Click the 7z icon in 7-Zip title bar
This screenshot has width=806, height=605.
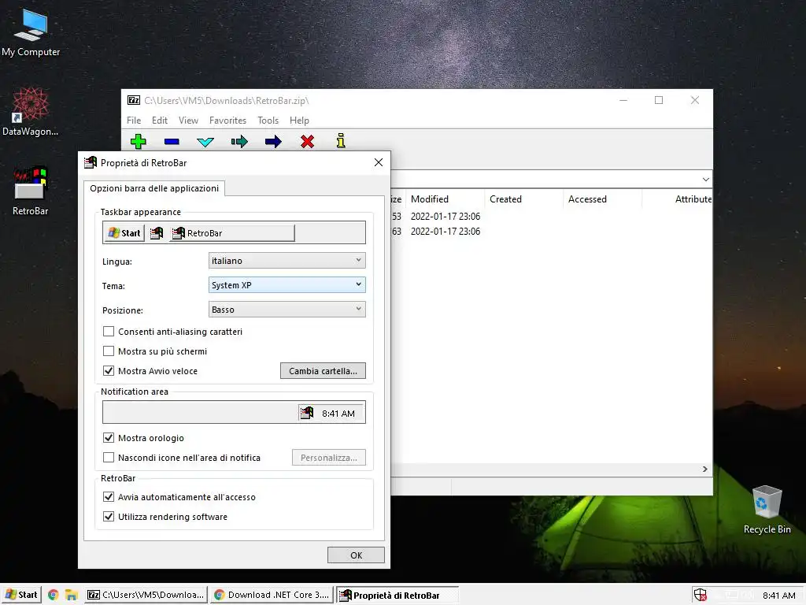click(x=134, y=100)
